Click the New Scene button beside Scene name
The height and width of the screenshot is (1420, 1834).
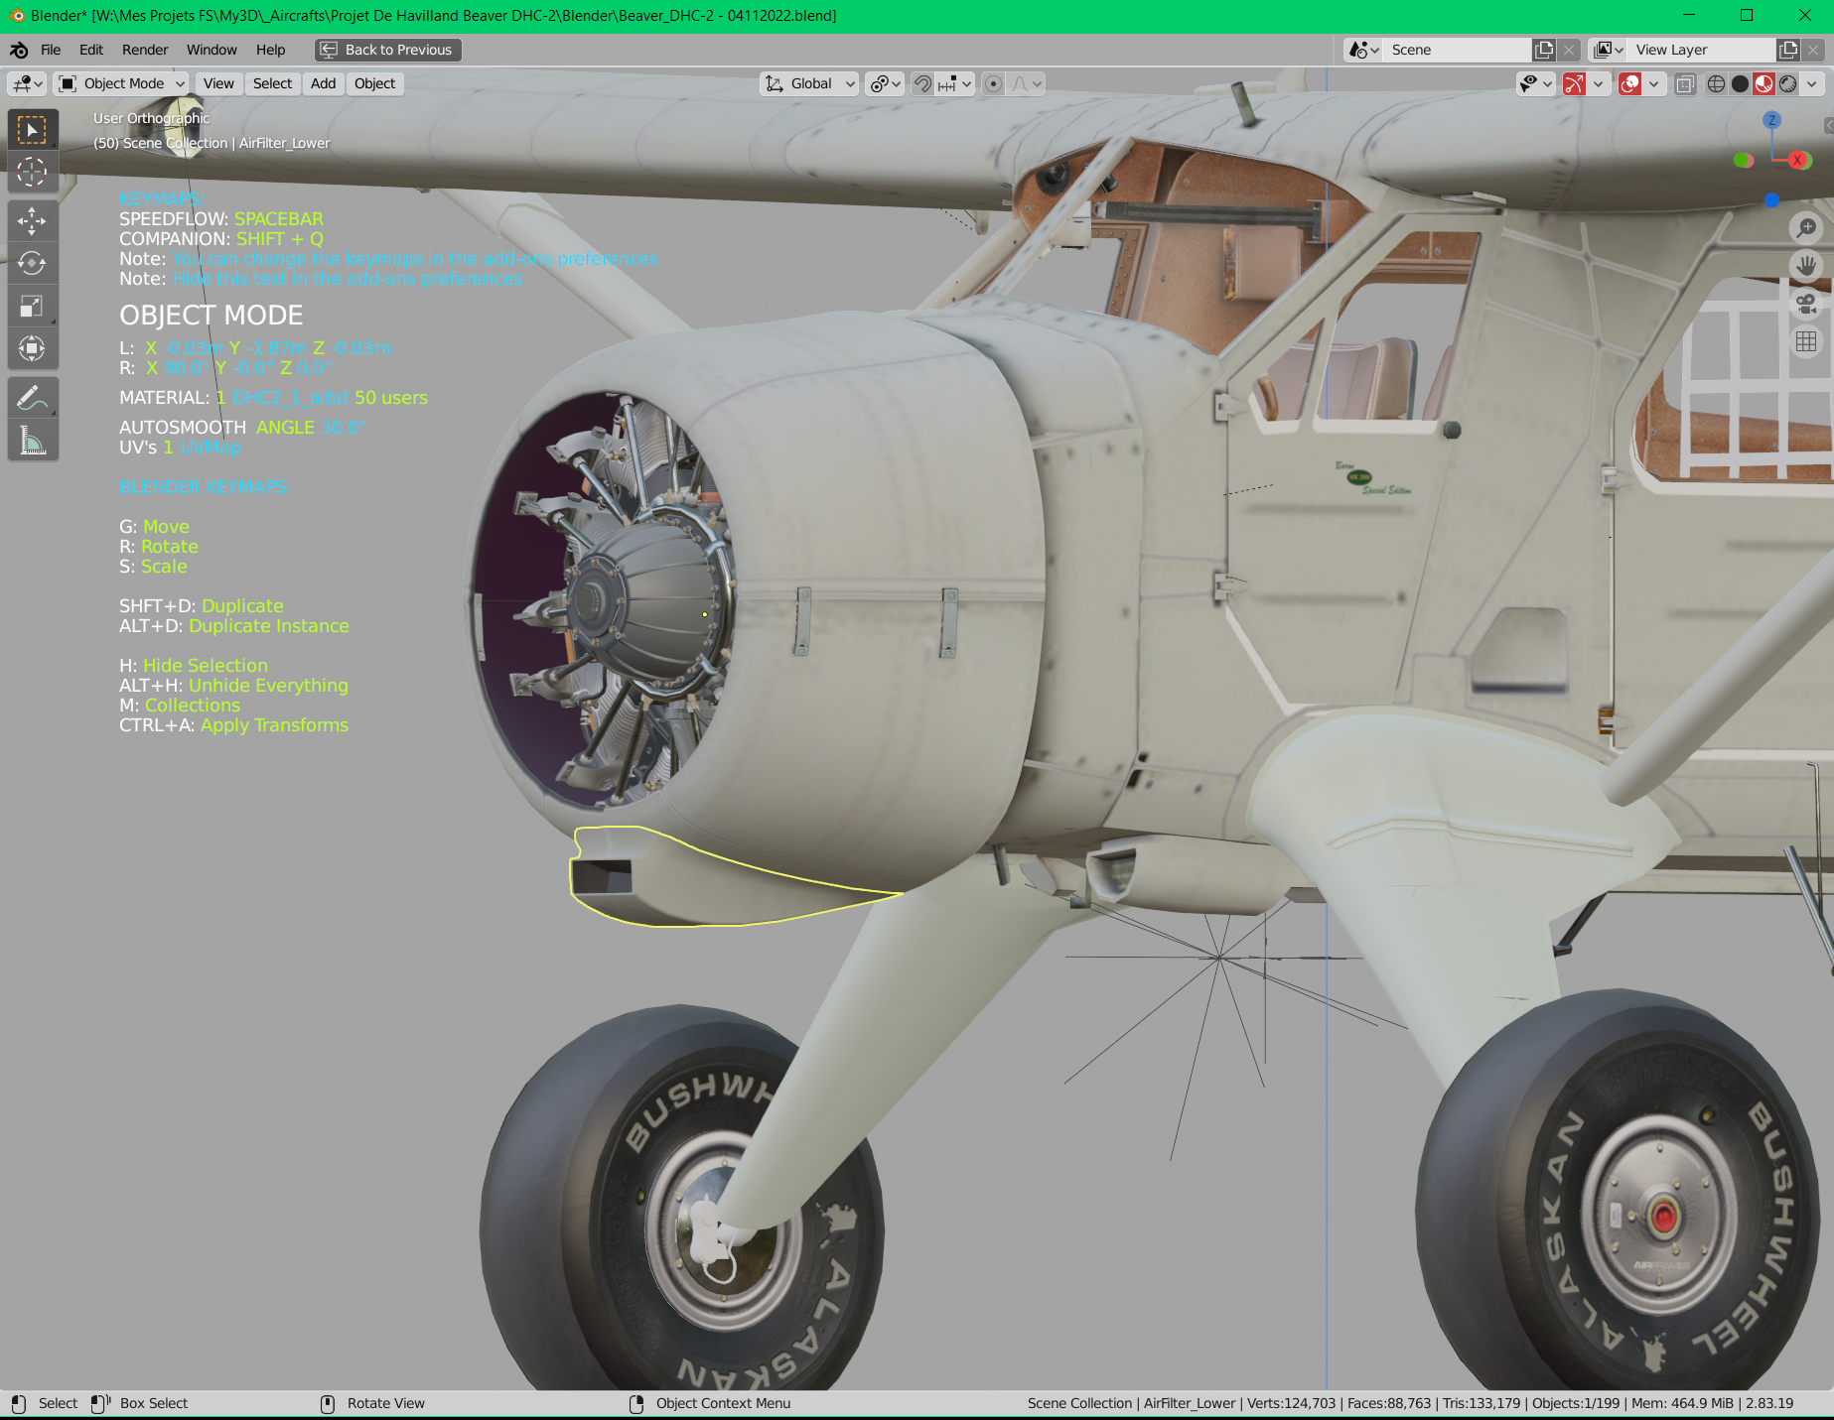tap(1543, 49)
